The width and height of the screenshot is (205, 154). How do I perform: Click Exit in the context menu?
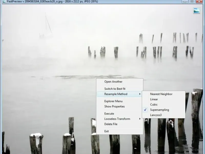(x=120, y=131)
